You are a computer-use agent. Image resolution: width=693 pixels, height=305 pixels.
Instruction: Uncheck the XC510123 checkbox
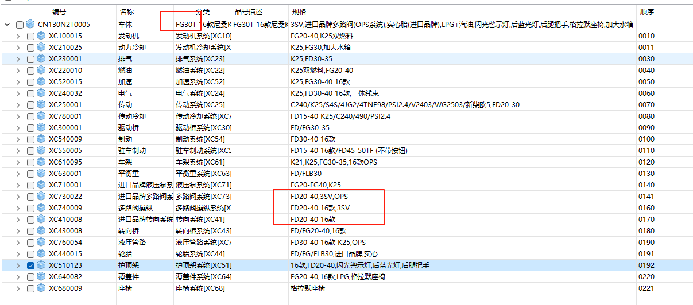pyautogui.click(x=31, y=265)
